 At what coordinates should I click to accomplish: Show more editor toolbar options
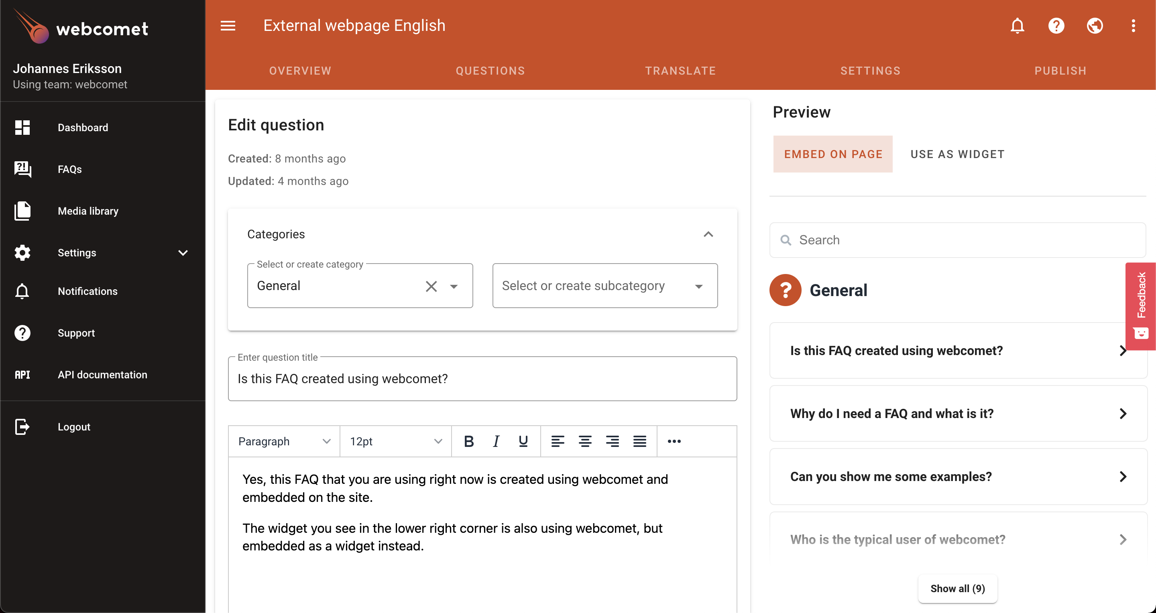pyautogui.click(x=674, y=441)
